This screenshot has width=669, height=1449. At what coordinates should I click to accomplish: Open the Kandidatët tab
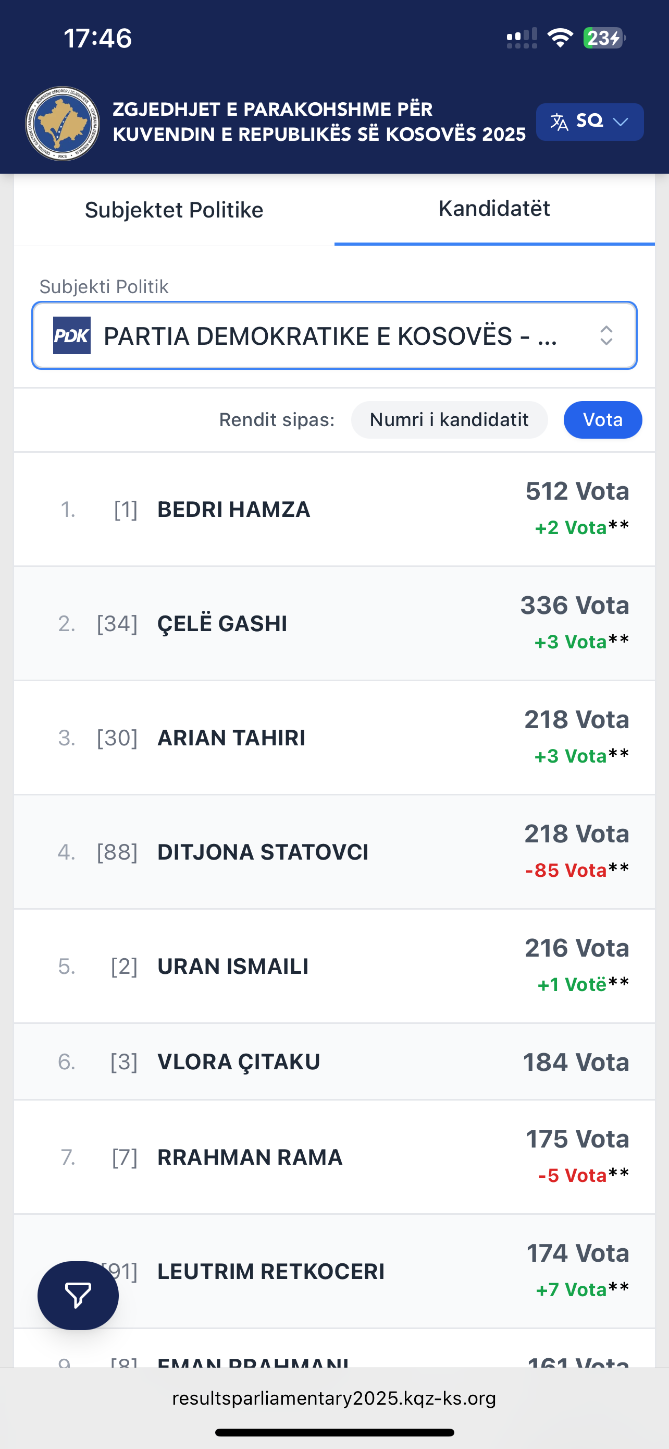[494, 209]
